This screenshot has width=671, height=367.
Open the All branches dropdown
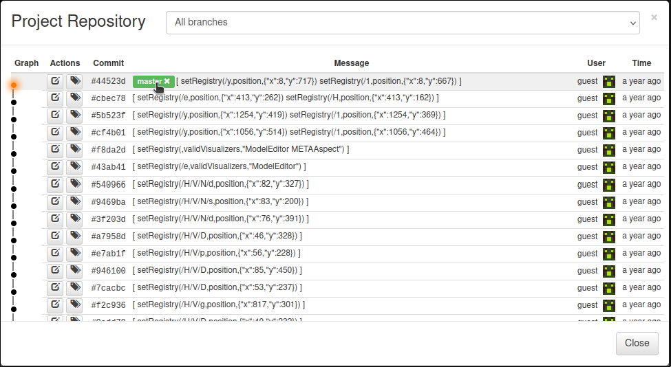(x=403, y=23)
